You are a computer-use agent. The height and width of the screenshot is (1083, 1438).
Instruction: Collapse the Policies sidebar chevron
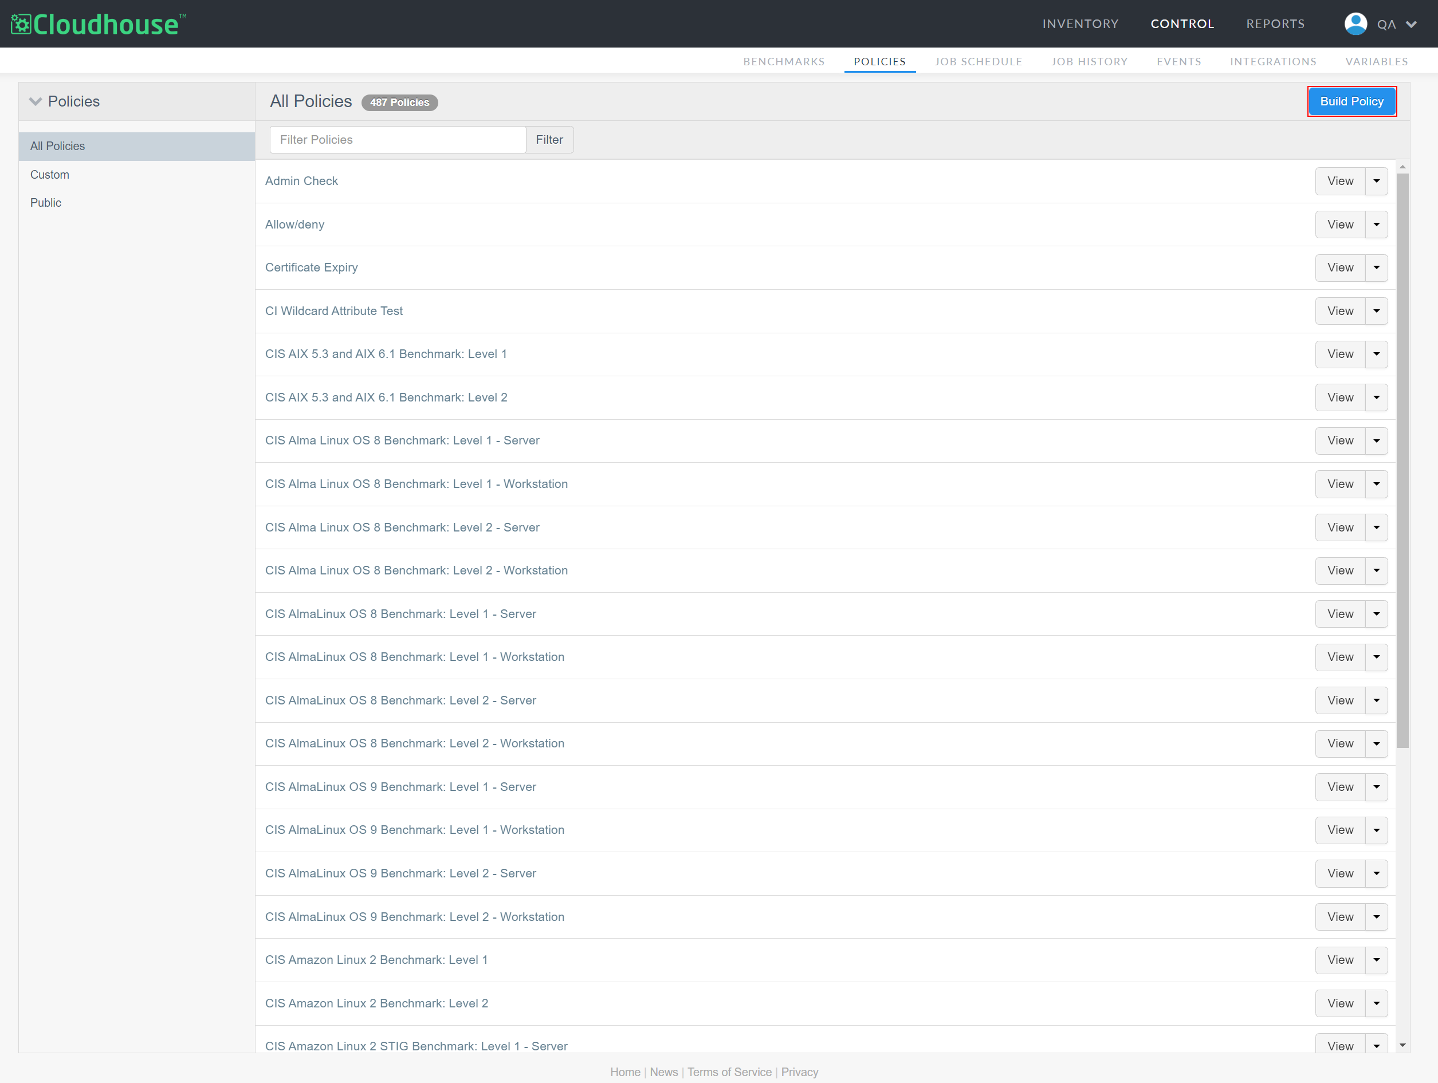coord(36,101)
